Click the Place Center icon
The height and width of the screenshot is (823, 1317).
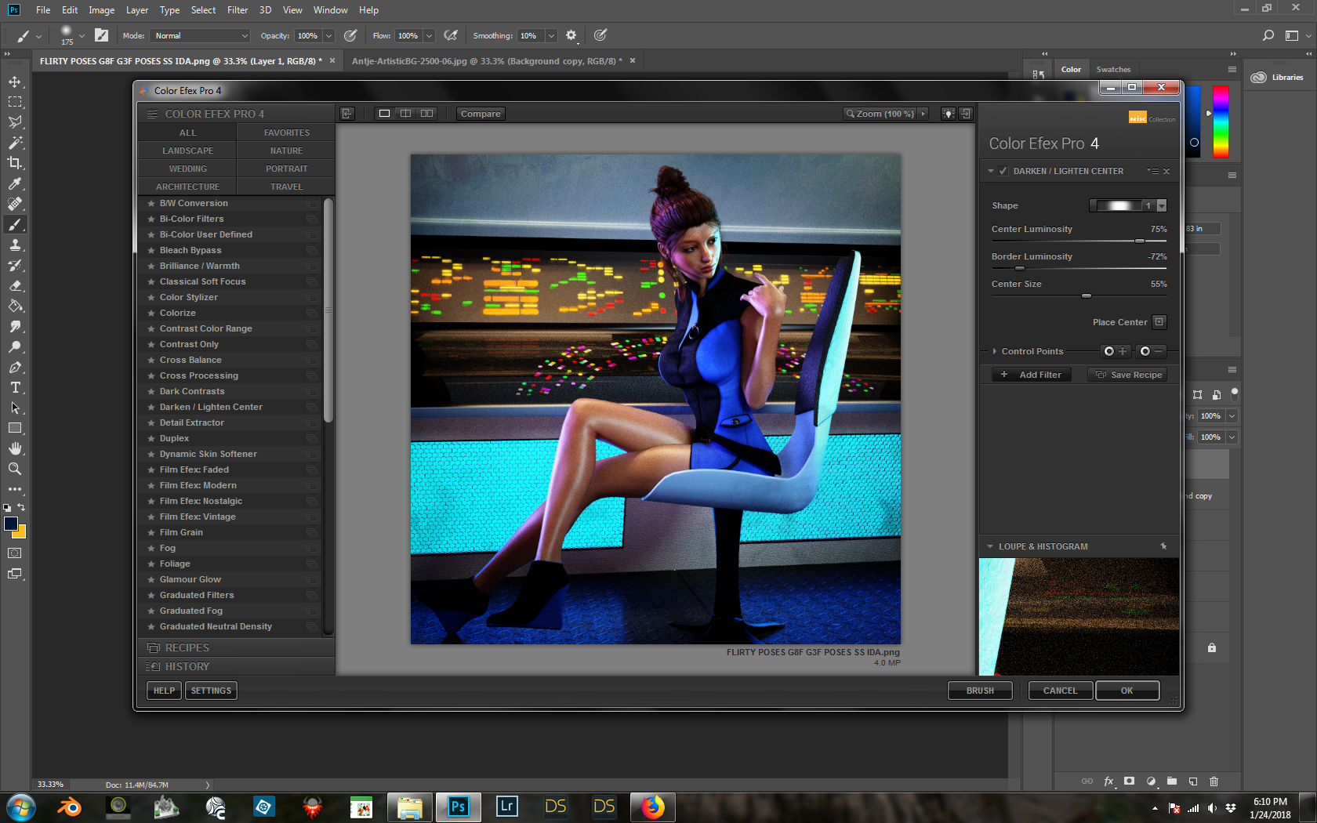(1159, 322)
